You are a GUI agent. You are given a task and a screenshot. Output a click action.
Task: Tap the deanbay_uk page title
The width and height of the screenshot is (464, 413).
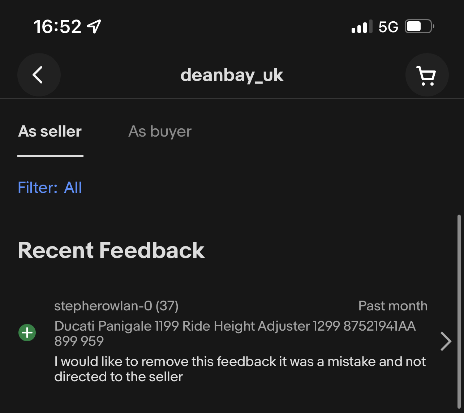(232, 75)
